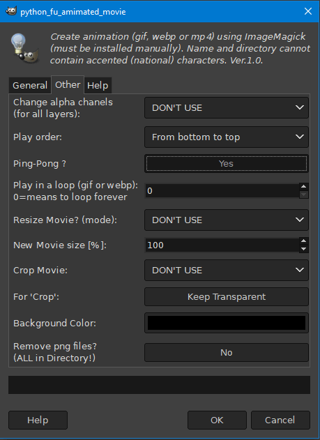
Task: Toggle the Keep Transparent crop option
Action: point(227,296)
